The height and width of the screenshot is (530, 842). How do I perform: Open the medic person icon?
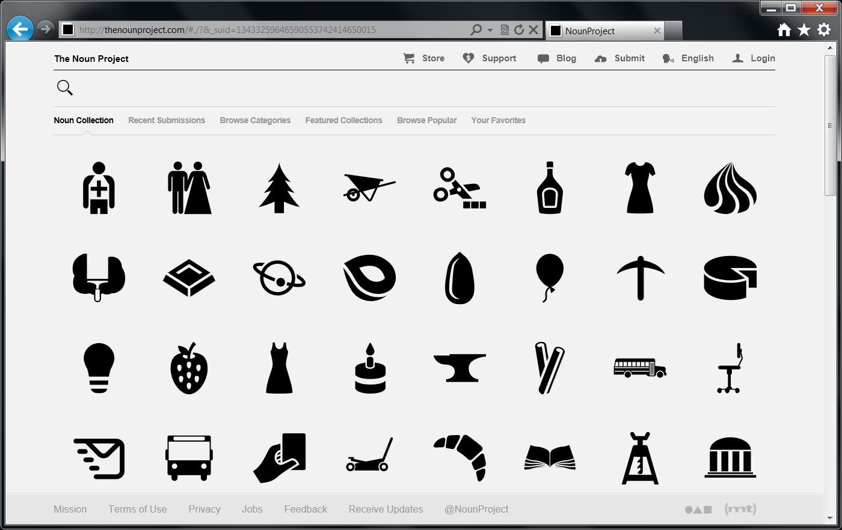coord(99,187)
